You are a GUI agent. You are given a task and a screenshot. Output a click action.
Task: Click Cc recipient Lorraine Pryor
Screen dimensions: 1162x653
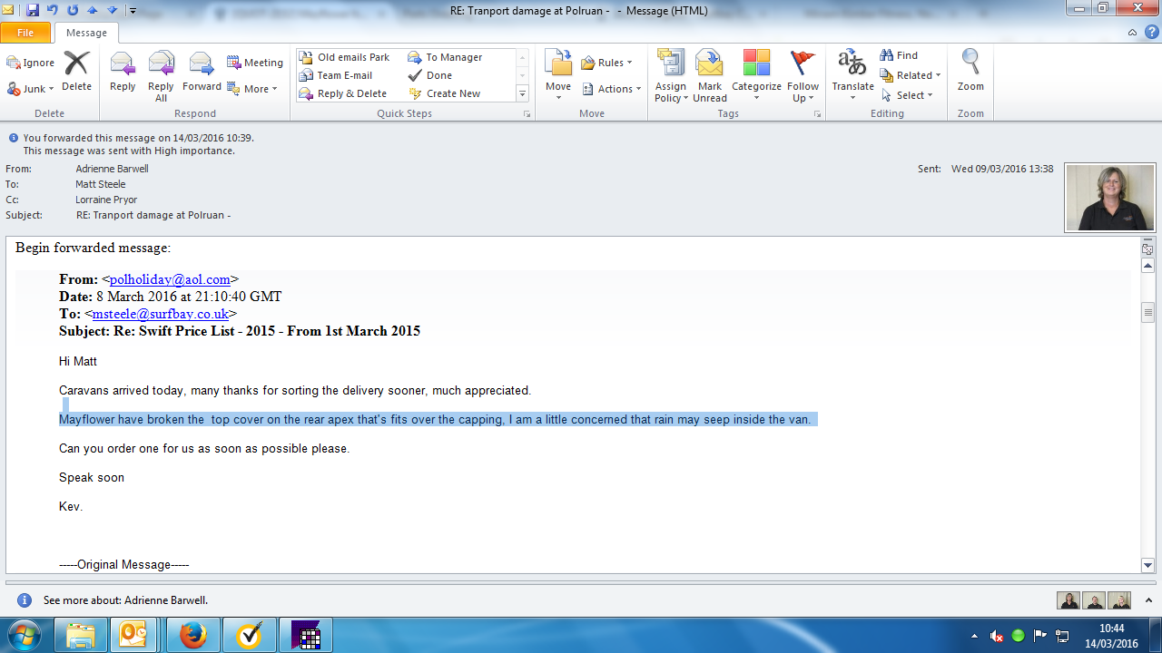(106, 200)
